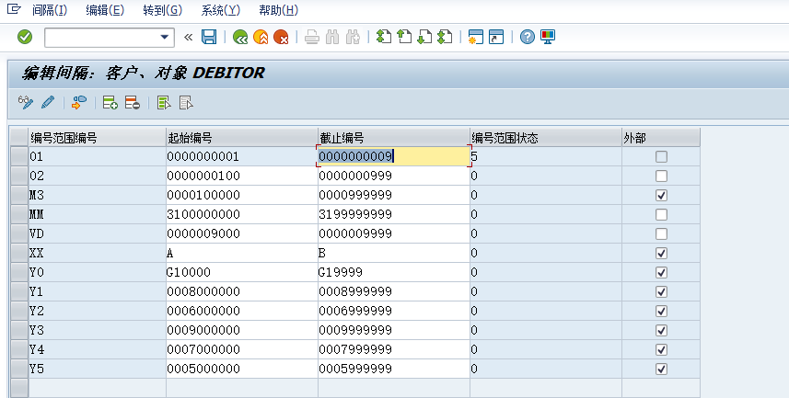The height and width of the screenshot is (398, 789).
Task: Open the command field dropdown arrow
Action: (x=166, y=37)
